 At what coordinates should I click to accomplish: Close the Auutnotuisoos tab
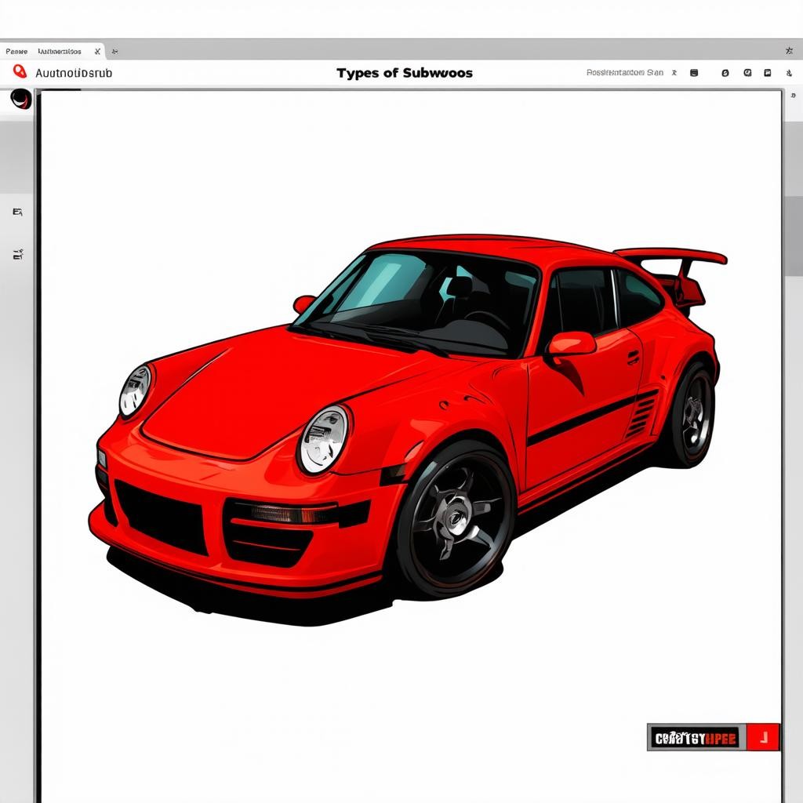tap(97, 52)
